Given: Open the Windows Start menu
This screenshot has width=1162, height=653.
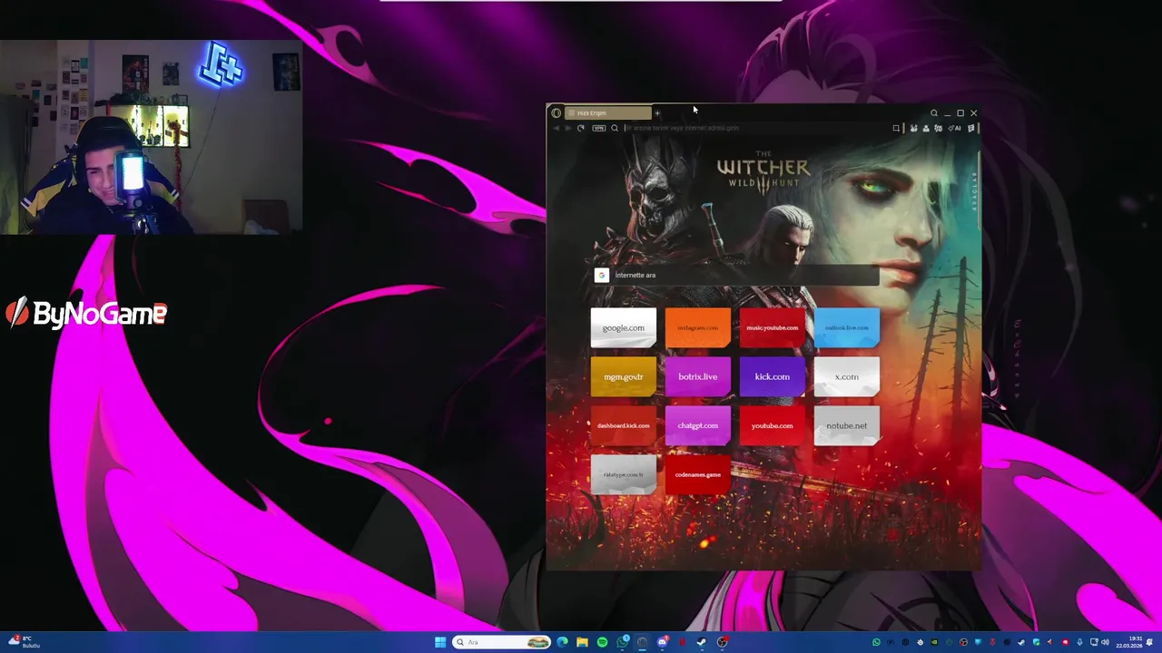Looking at the screenshot, I should [x=440, y=642].
